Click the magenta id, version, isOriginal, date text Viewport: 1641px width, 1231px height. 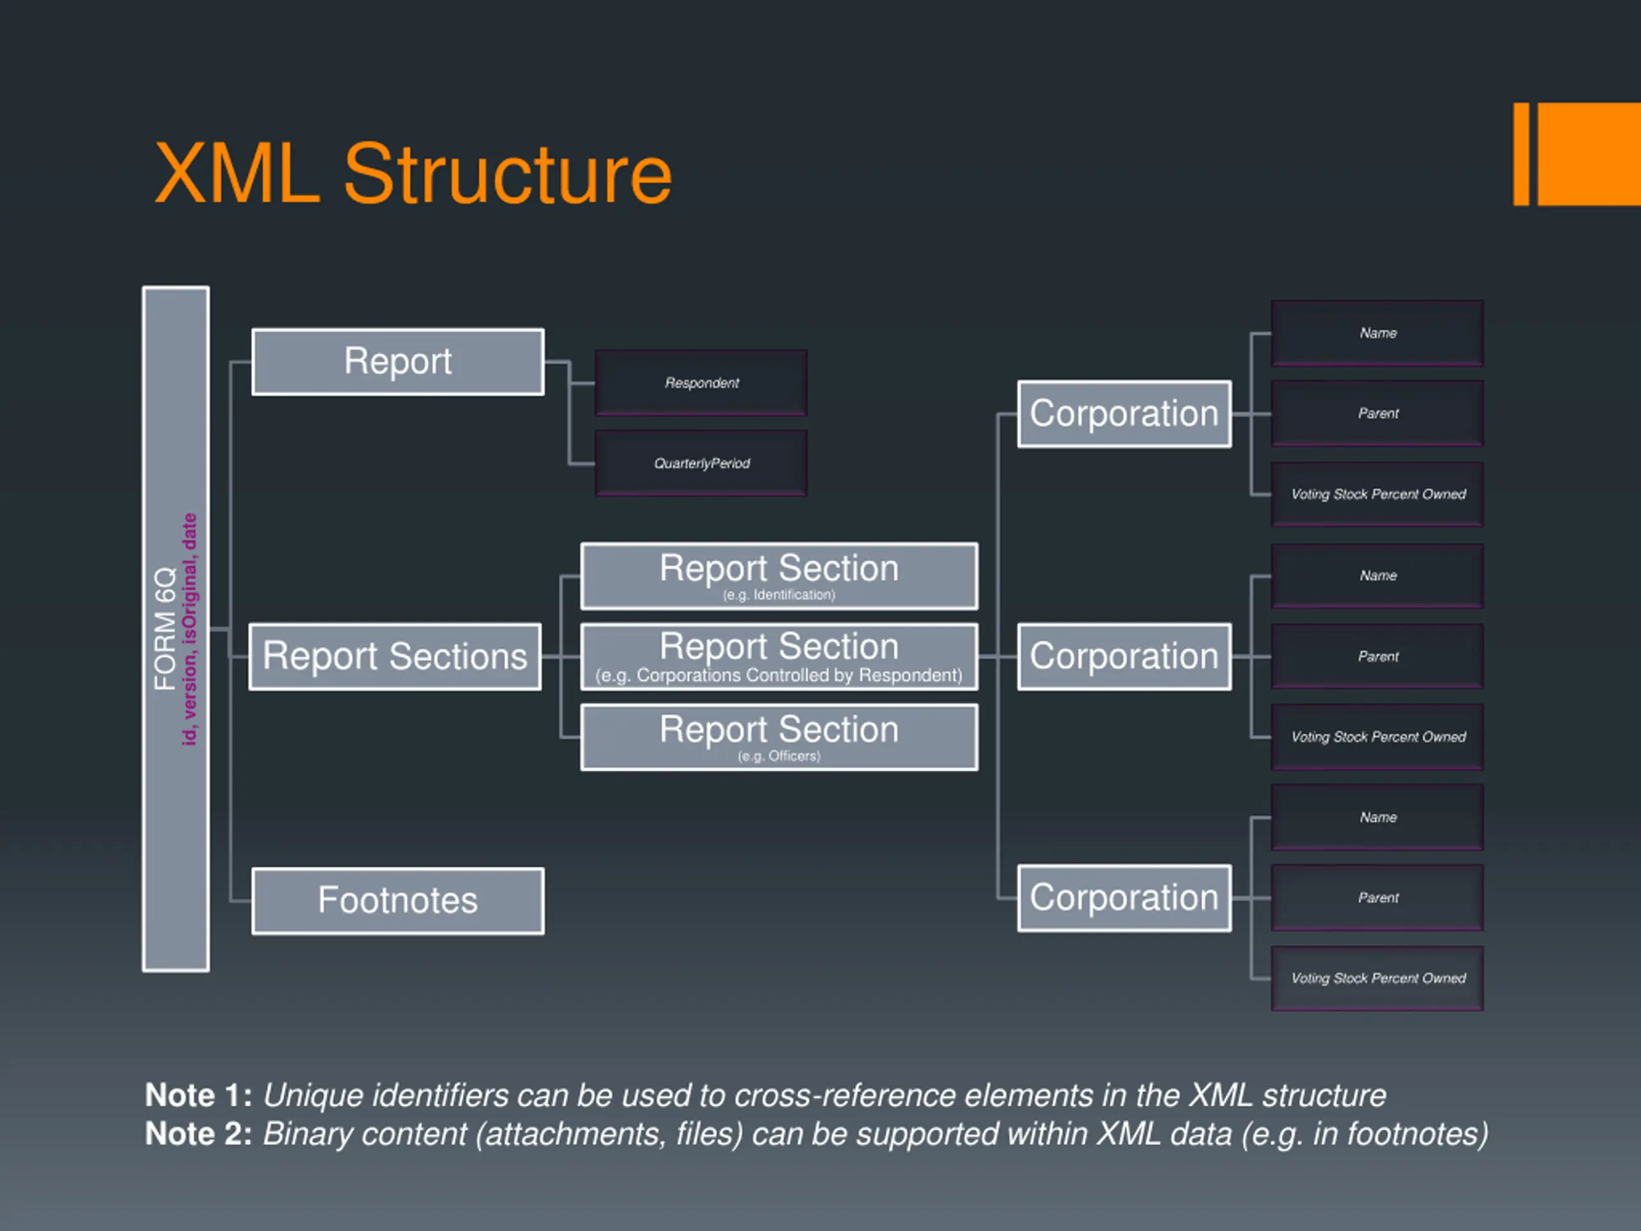pos(190,629)
